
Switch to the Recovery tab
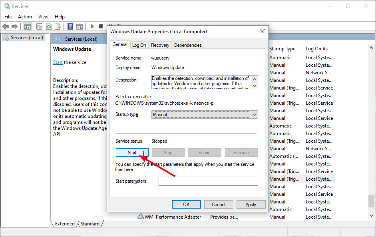(x=160, y=45)
